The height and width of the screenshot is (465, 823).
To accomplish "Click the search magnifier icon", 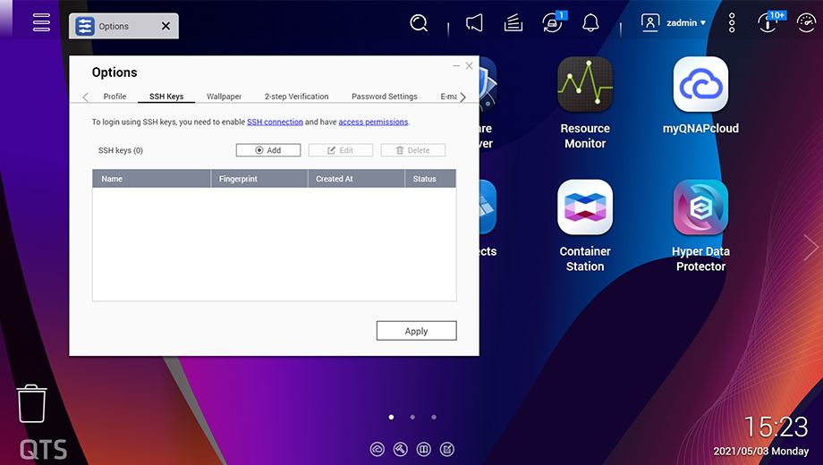I will (419, 23).
